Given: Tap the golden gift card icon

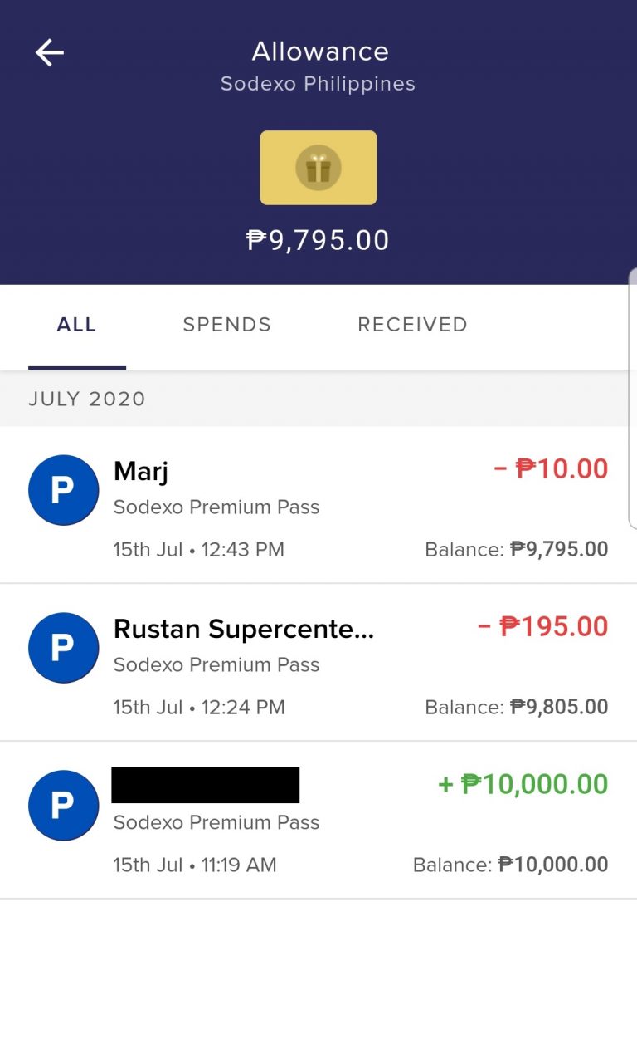Looking at the screenshot, I should 318,168.
